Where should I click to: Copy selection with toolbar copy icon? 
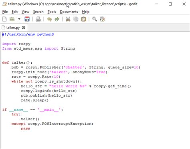[76, 19]
